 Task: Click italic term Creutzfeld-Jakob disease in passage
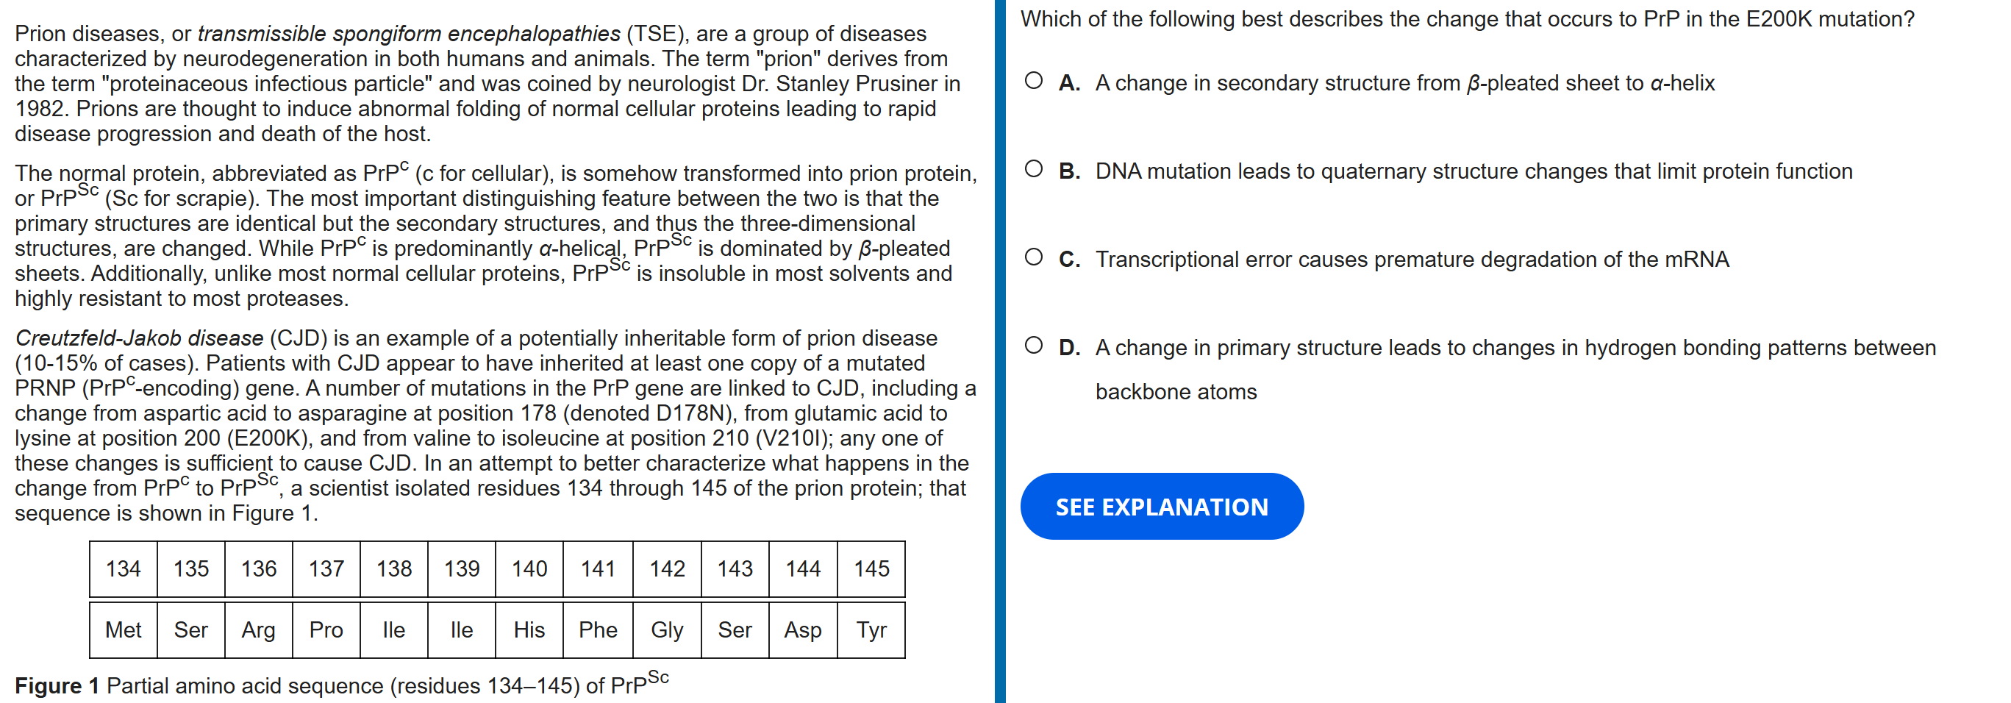pos(139,338)
